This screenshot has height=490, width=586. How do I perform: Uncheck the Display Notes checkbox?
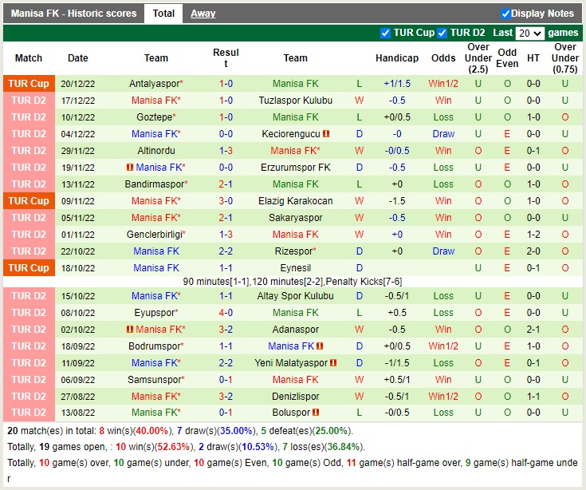coord(505,14)
